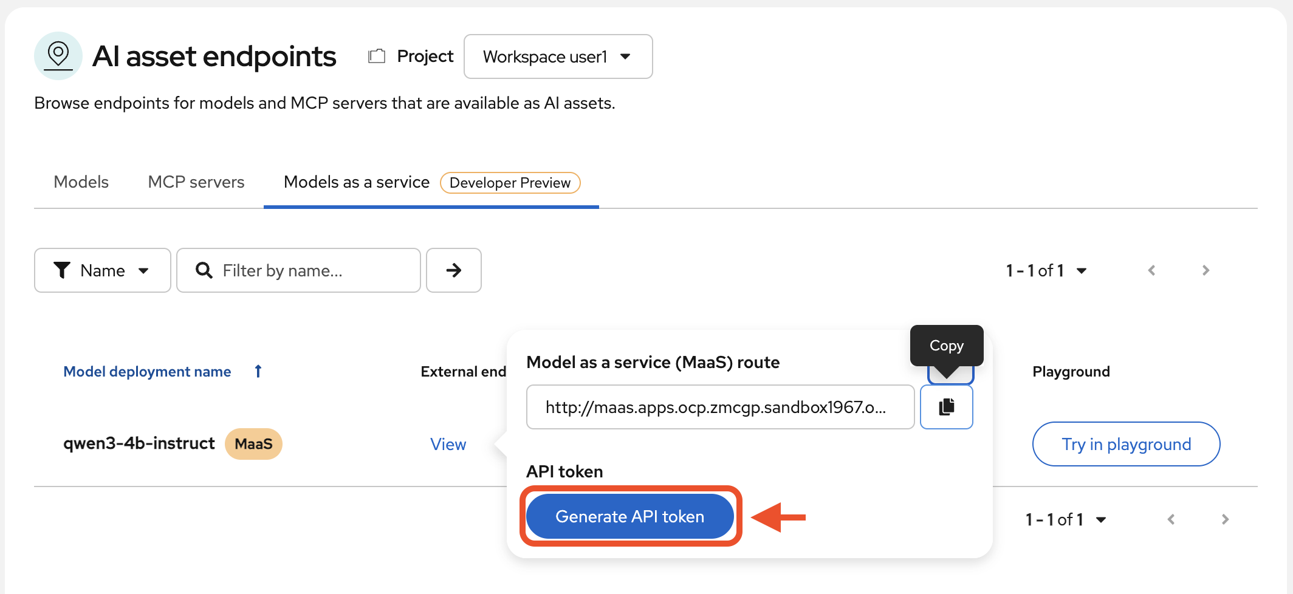This screenshot has height=594, width=1293.
Task: Switch to the Models tab
Action: click(x=81, y=182)
